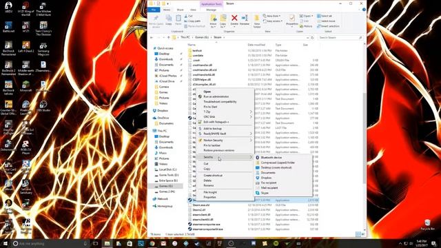Click the Explorer help question mark icon
This screenshot has width=441, height=248.
coord(364,10)
